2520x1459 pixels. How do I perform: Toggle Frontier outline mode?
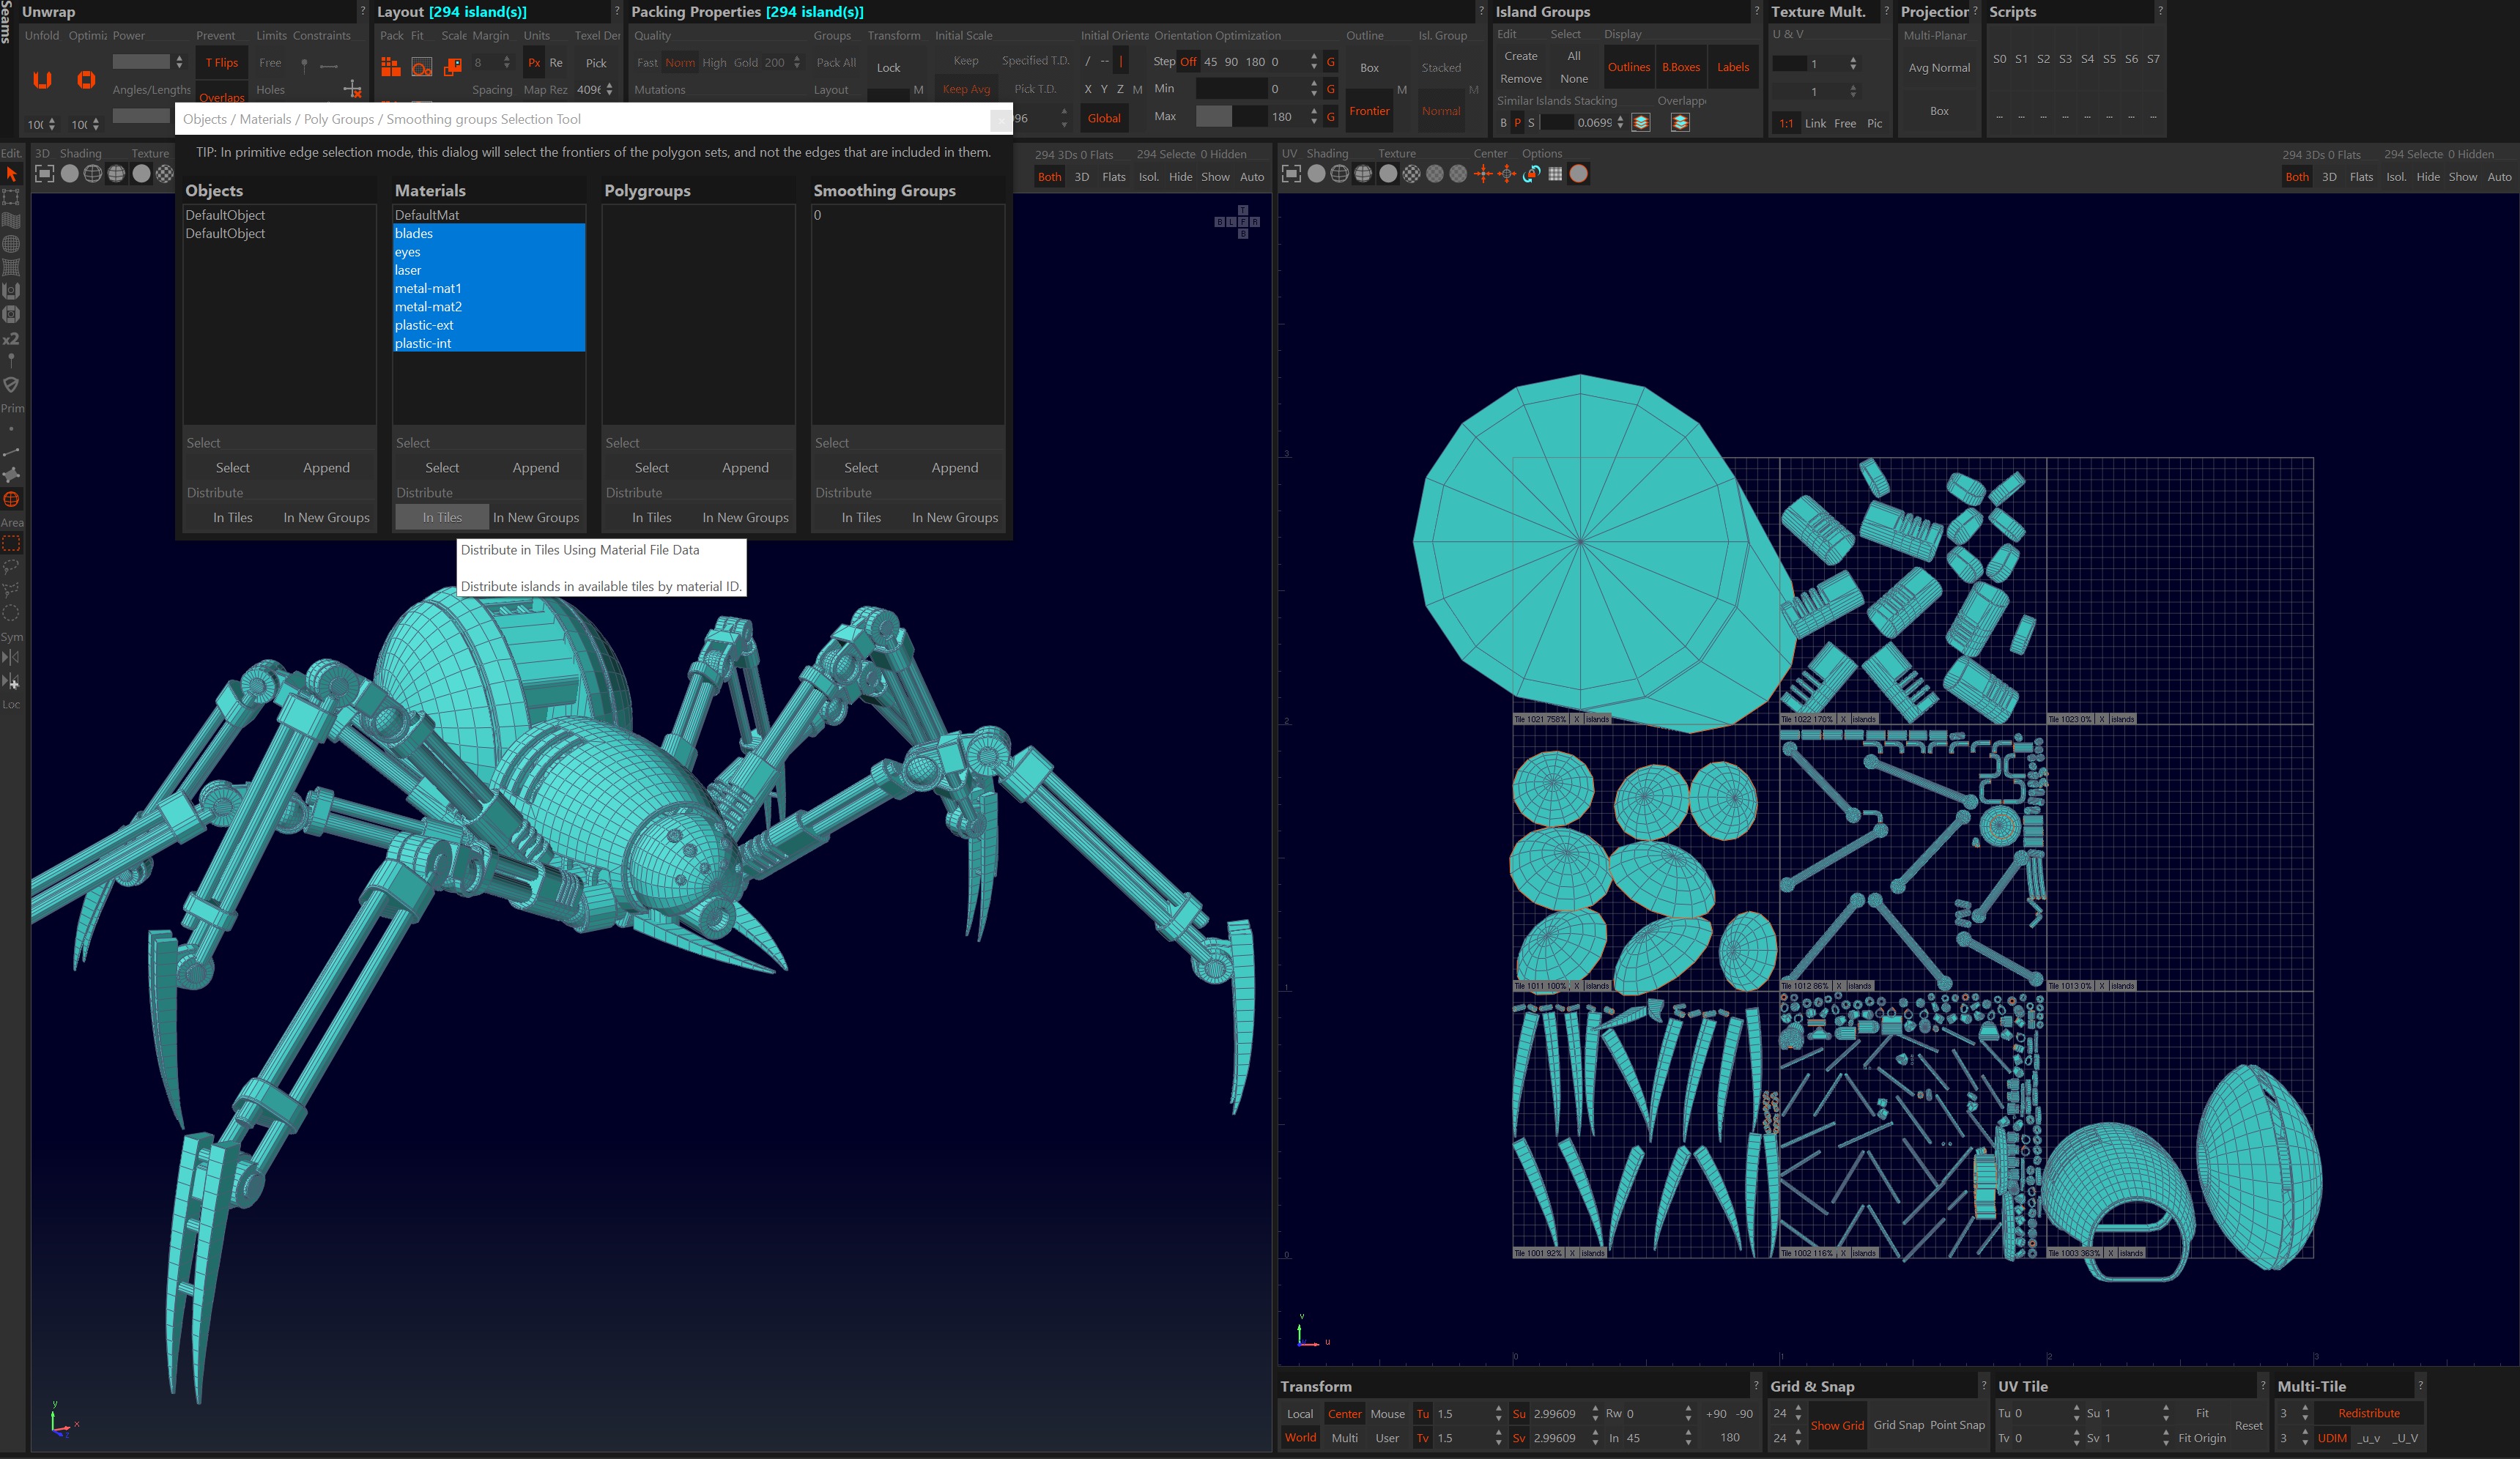pos(1369,111)
